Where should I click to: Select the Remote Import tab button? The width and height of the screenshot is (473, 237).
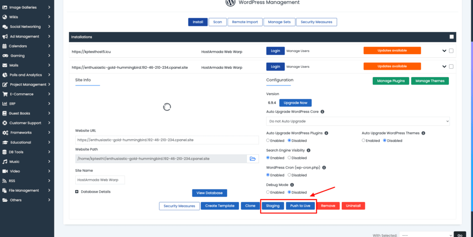tap(245, 22)
